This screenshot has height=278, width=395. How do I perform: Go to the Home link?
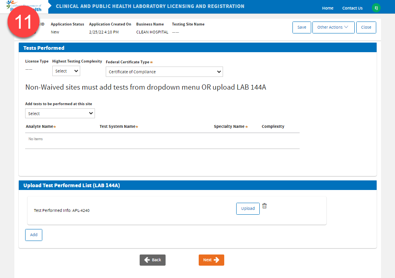pyautogui.click(x=328, y=8)
